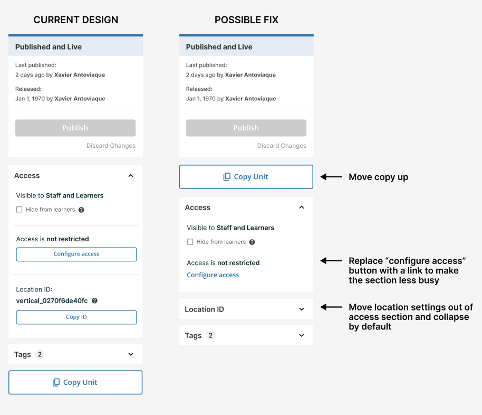Toggle the Hide from learners checkbox under Staff and Learners
The image size is (482, 415).
pos(19,210)
